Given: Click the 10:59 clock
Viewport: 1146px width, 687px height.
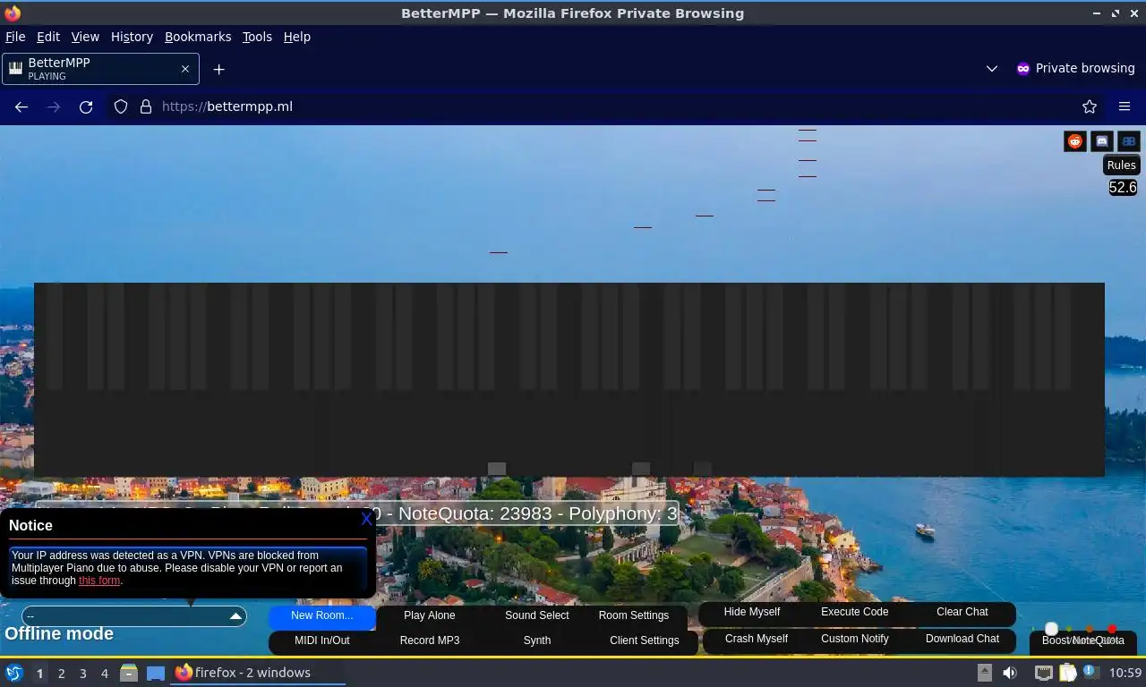Looking at the screenshot, I should coord(1125,673).
